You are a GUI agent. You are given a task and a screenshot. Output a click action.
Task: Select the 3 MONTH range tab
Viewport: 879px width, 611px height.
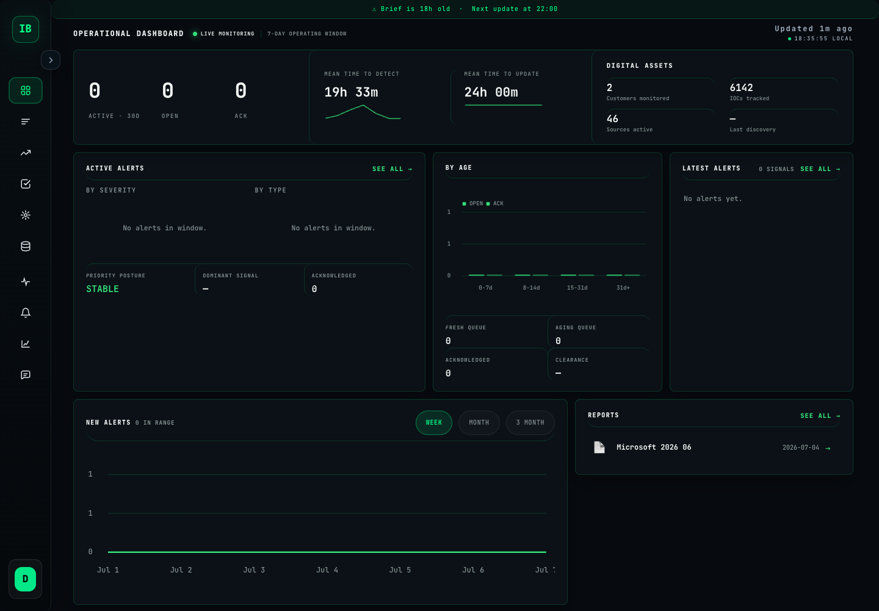(530, 423)
